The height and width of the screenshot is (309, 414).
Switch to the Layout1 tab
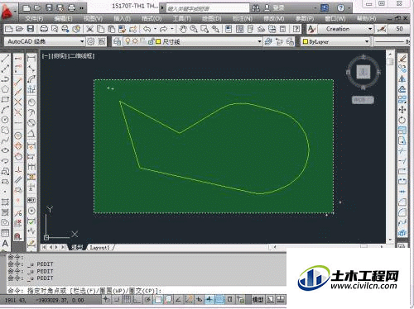point(99,248)
